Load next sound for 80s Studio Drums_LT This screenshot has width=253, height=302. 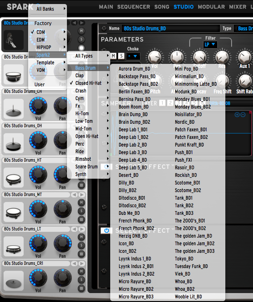click(x=82, y=229)
